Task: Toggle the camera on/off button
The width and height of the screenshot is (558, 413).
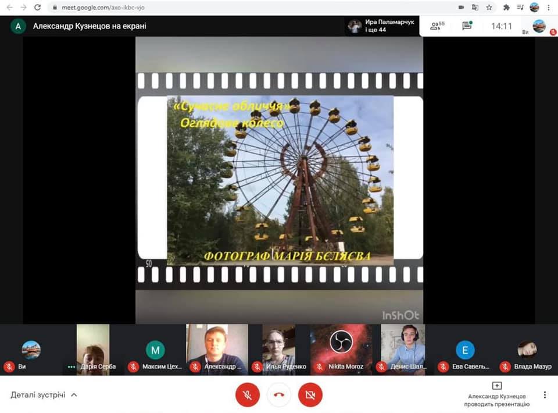Action: [310, 395]
